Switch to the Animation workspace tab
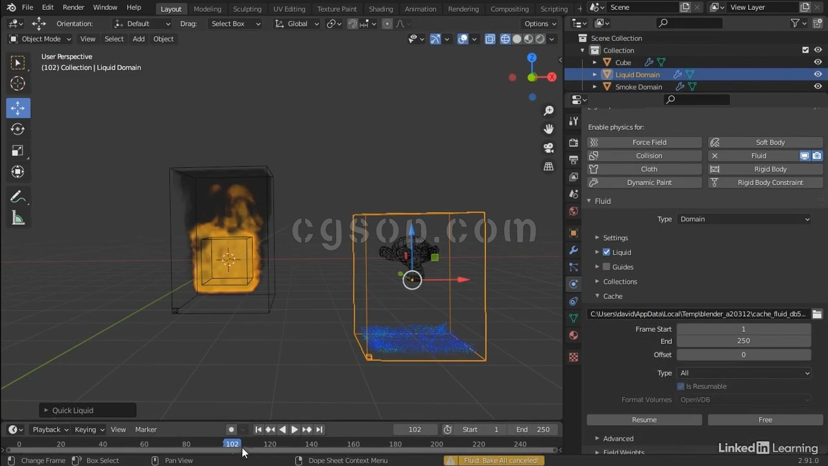Screen dimensions: 828x466 pos(420,8)
